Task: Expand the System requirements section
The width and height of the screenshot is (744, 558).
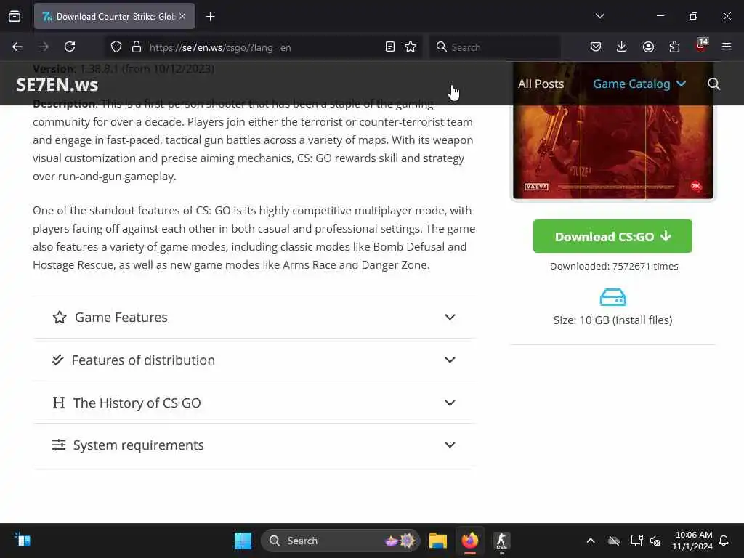Action: 255,445
